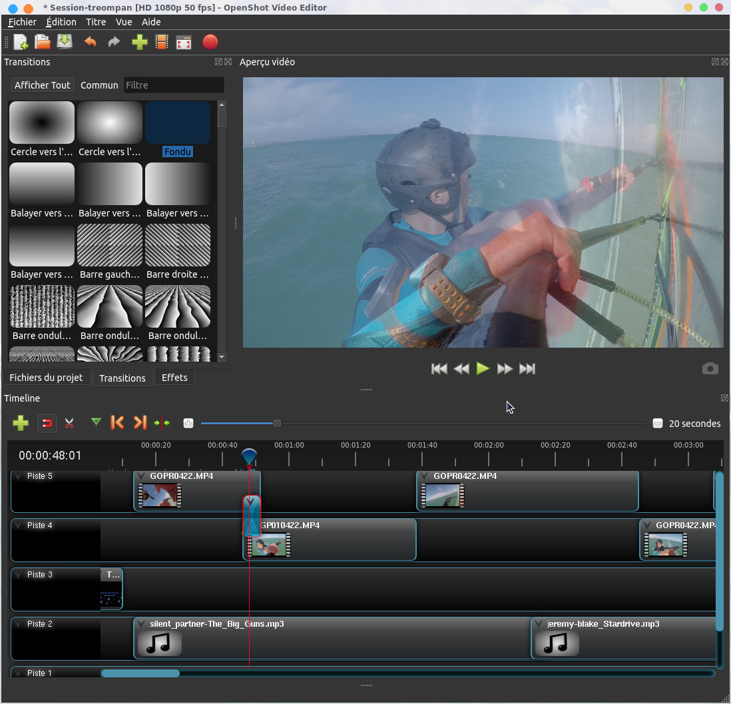Open the Import Files green plus icon

coord(139,42)
